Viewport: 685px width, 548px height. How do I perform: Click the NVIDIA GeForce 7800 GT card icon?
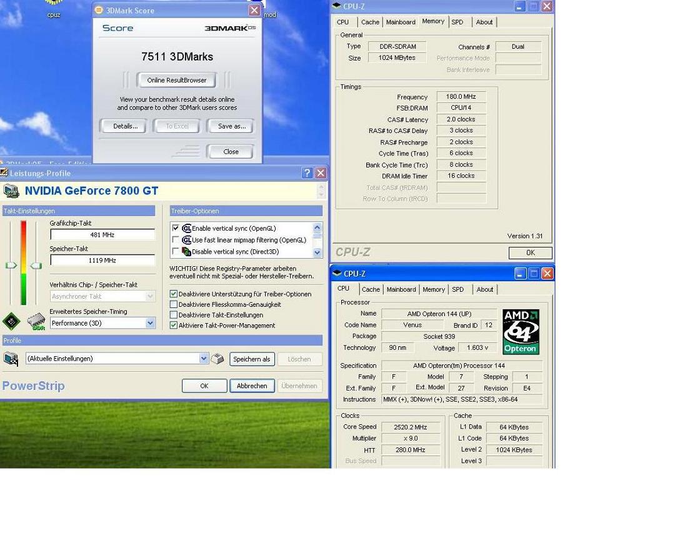coord(11,191)
